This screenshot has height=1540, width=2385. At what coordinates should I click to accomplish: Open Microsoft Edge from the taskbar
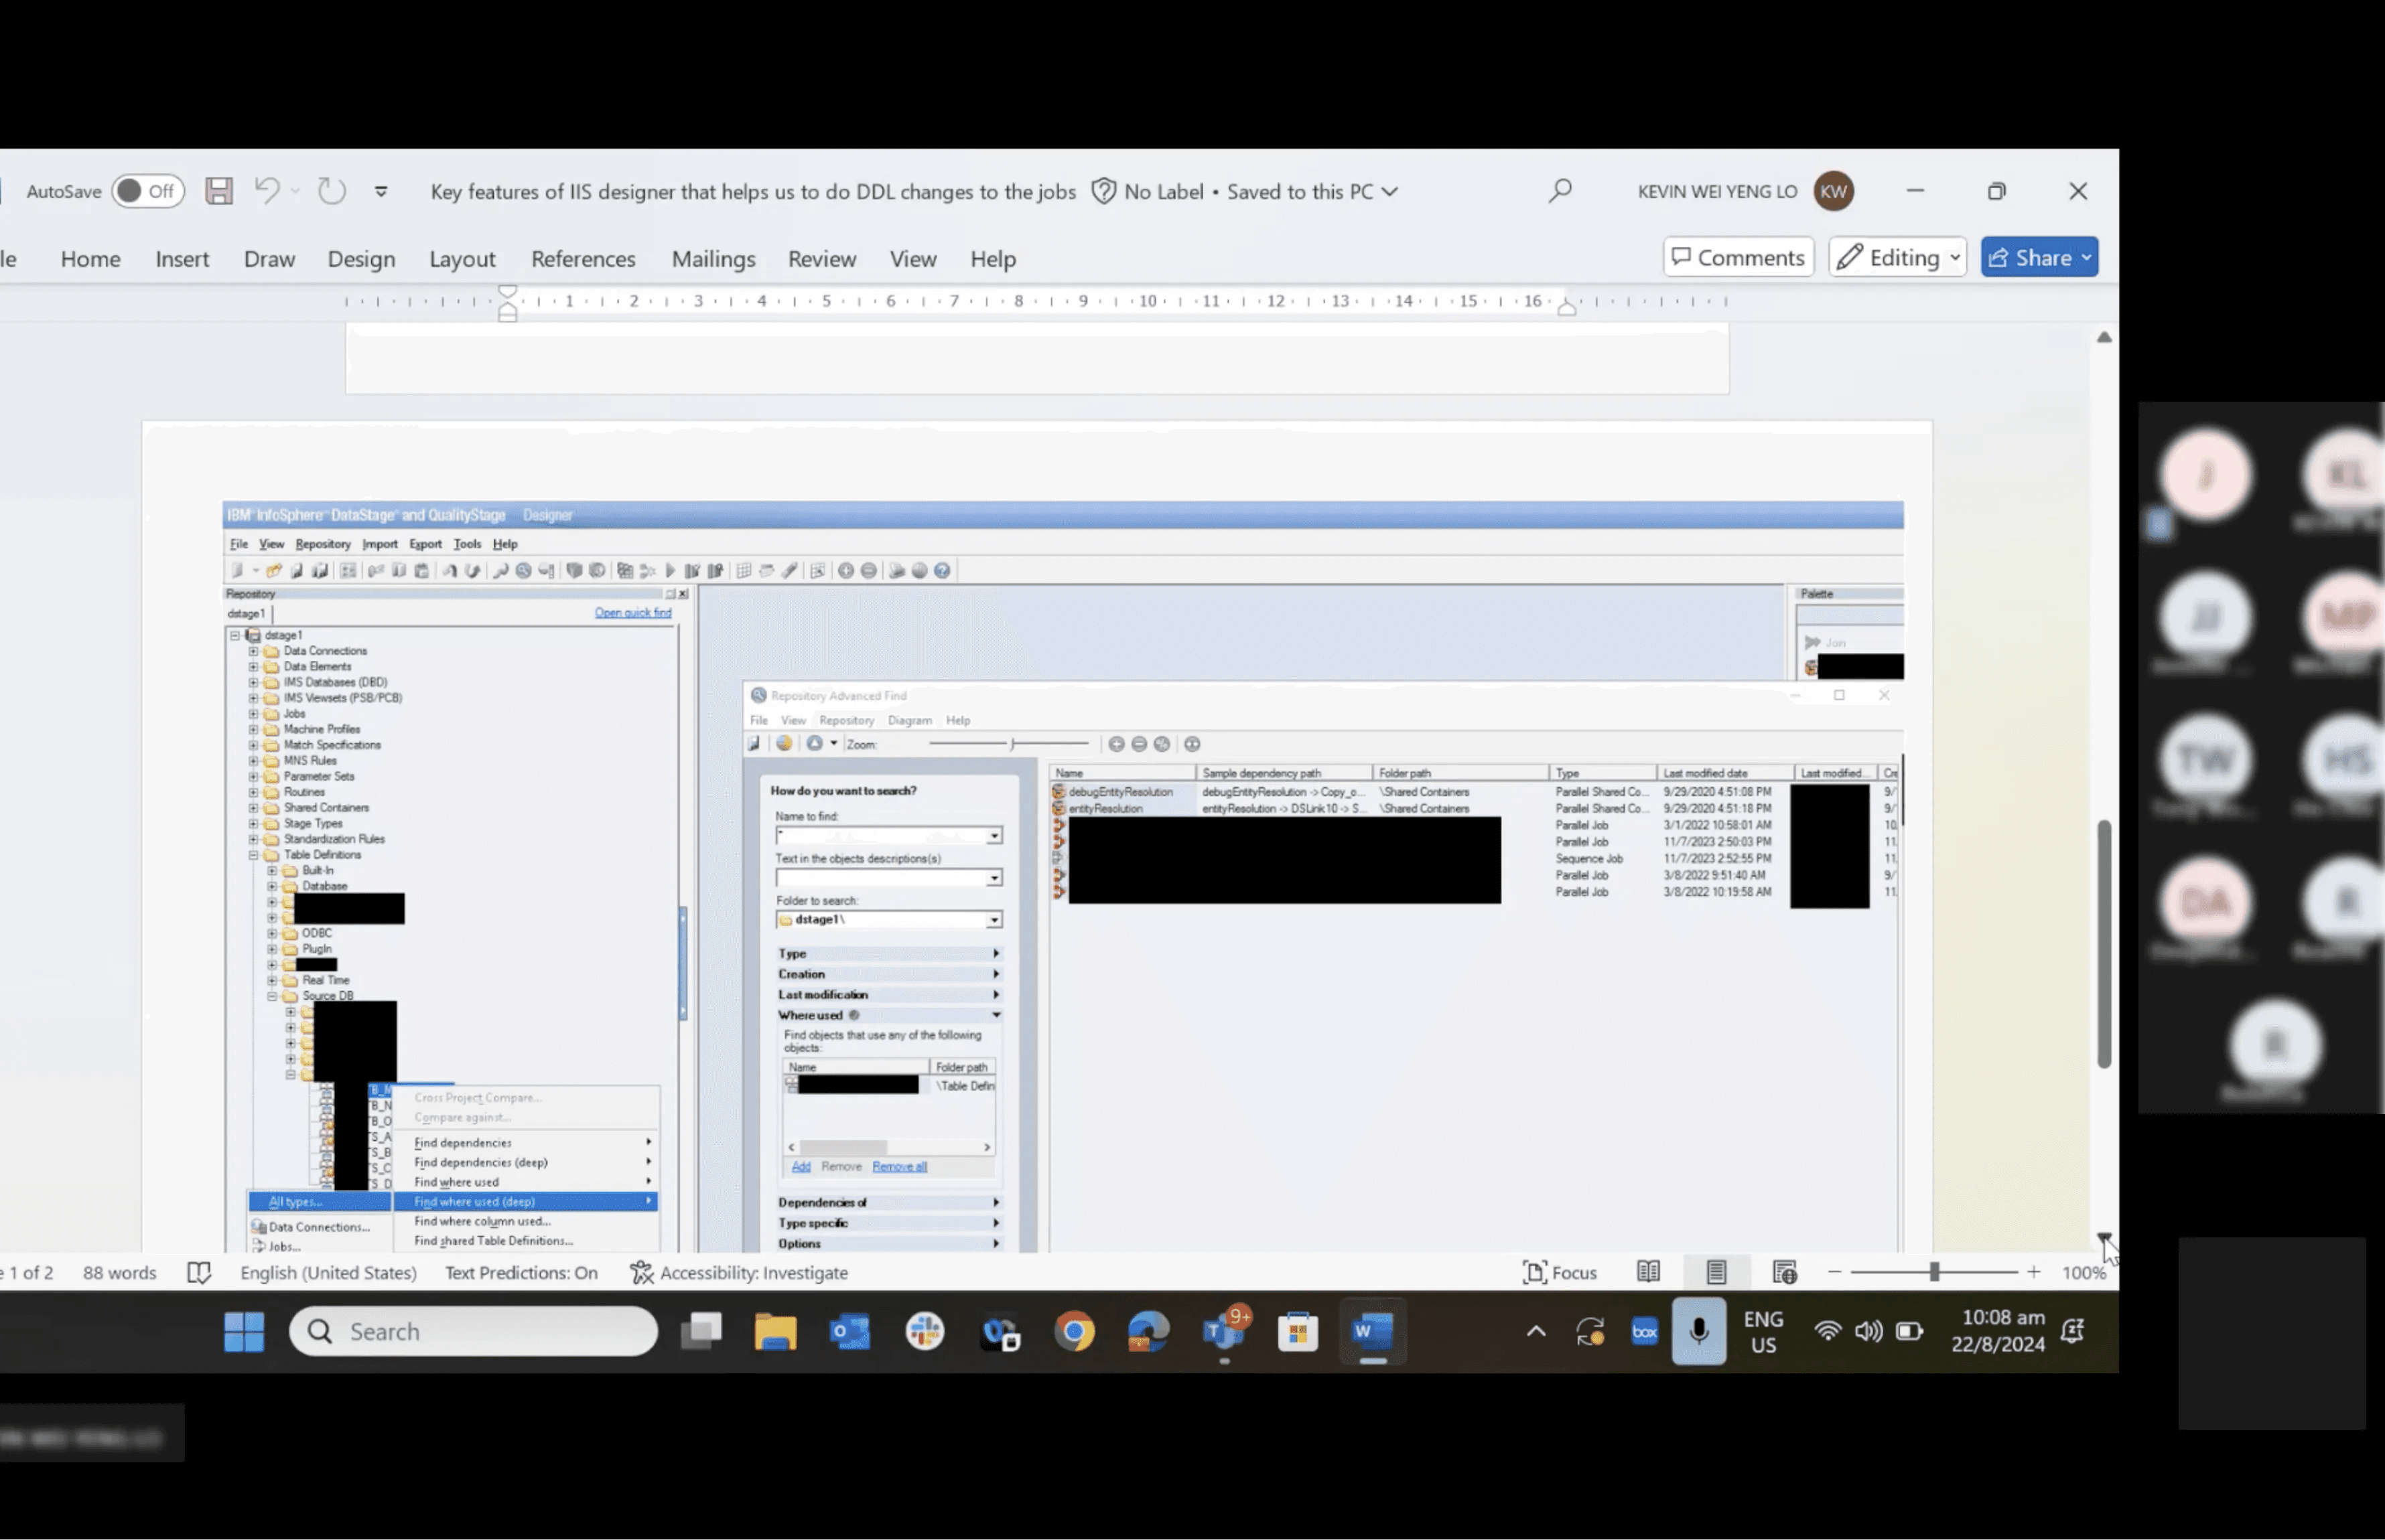1148,1332
